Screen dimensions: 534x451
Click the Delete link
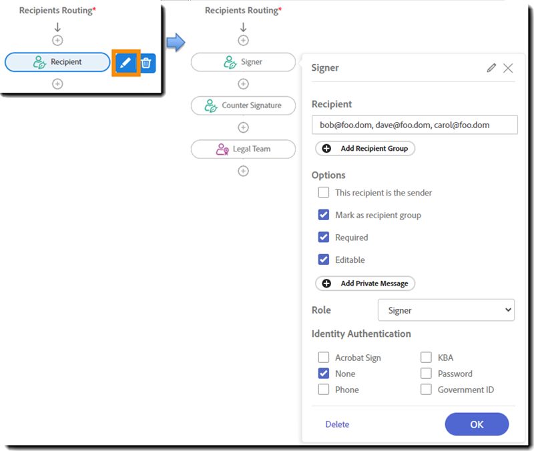pyautogui.click(x=337, y=424)
